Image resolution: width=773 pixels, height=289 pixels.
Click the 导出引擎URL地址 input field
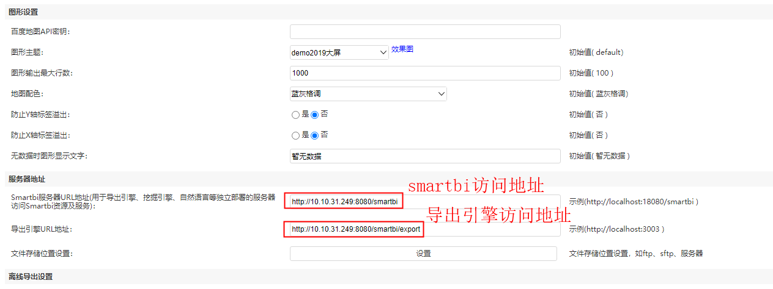(425, 229)
